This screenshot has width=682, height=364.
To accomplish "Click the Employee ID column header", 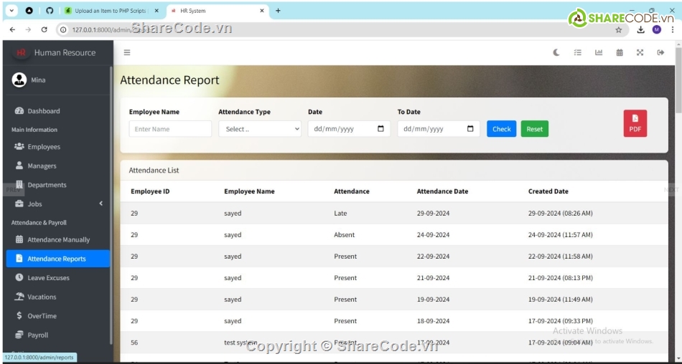I will point(150,191).
